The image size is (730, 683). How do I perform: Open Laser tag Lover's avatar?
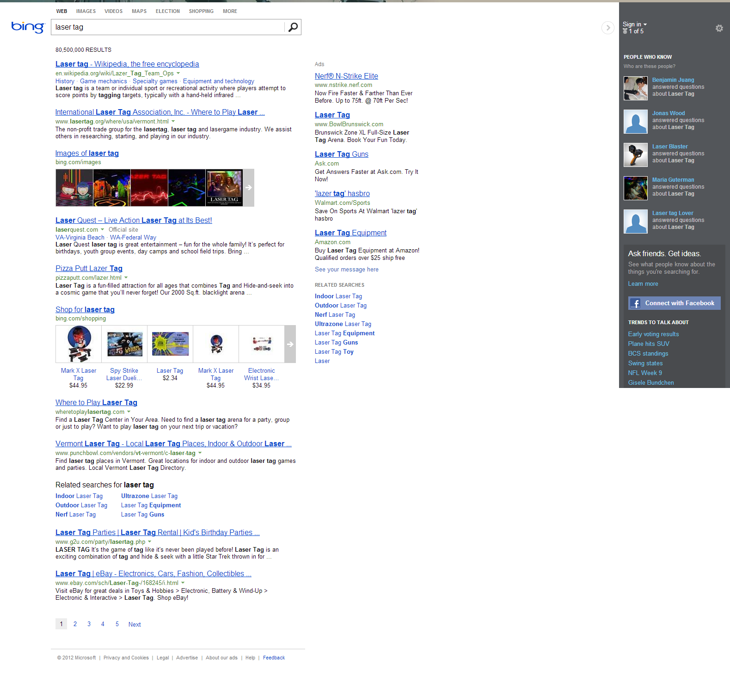tap(635, 222)
